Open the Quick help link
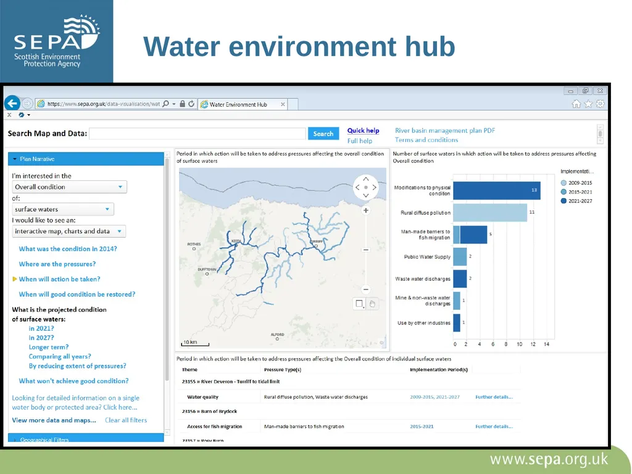The image size is (632, 474). click(363, 130)
